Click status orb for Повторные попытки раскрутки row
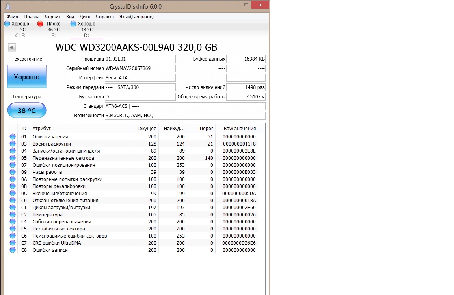Image resolution: width=454 pixels, height=295 pixels. (x=13, y=179)
